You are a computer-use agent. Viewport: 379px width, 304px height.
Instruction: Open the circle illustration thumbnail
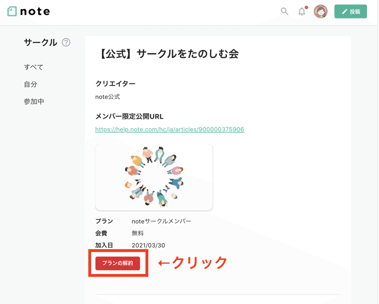tap(153, 177)
